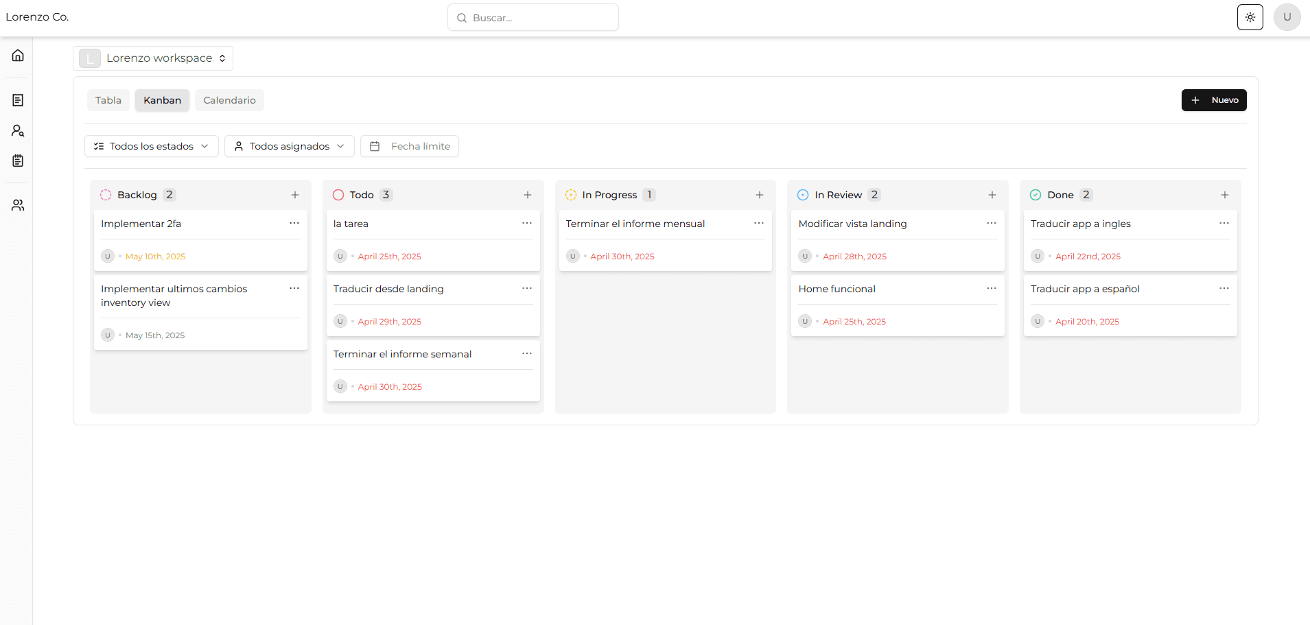Click the Nuevo button
This screenshot has height=625, width=1310.
1213,100
